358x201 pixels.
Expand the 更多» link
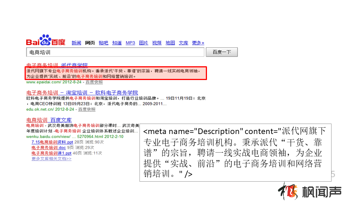pyautogui.click(x=198, y=43)
